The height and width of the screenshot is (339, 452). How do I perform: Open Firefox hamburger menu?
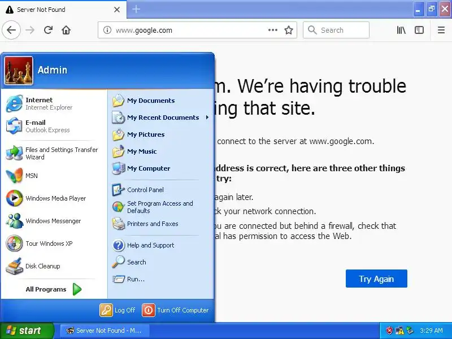point(441,30)
